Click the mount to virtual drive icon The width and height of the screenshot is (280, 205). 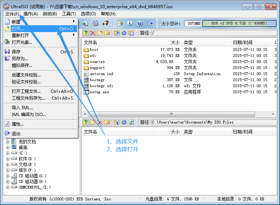point(96,23)
